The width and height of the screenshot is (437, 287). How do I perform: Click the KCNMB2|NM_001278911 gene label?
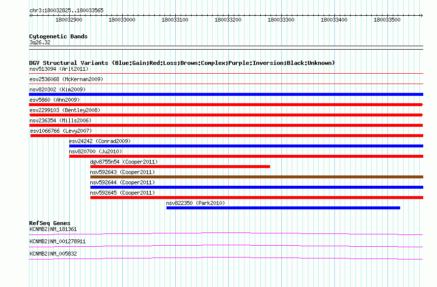click(x=57, y=241)
